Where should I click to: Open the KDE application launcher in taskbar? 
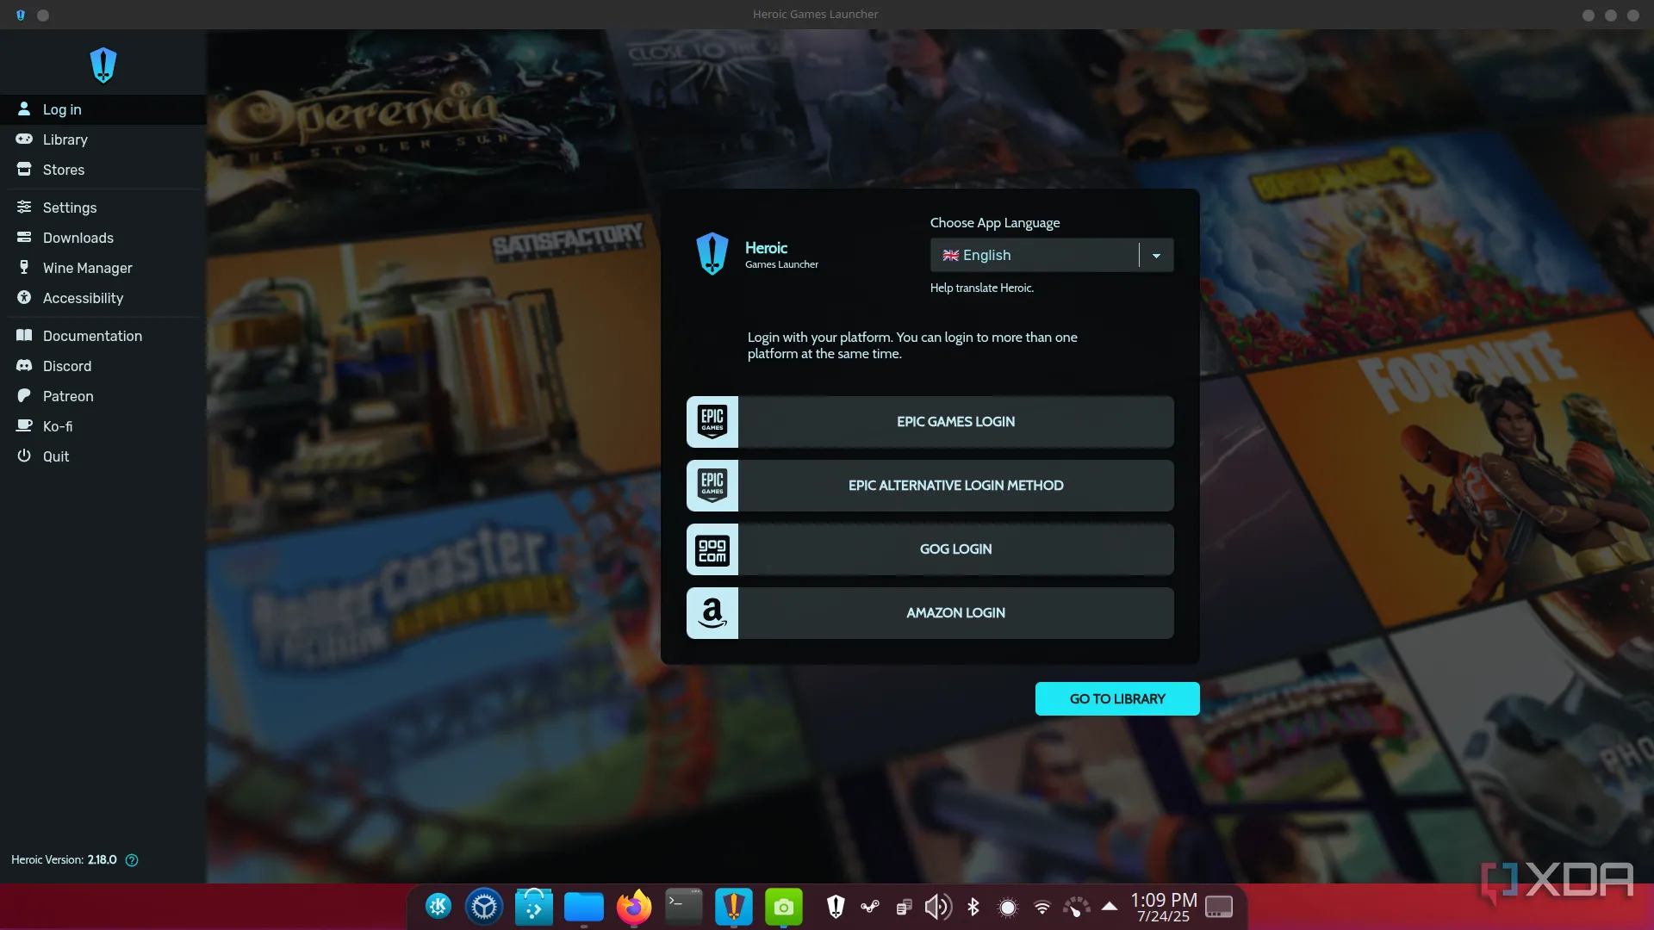438,907
